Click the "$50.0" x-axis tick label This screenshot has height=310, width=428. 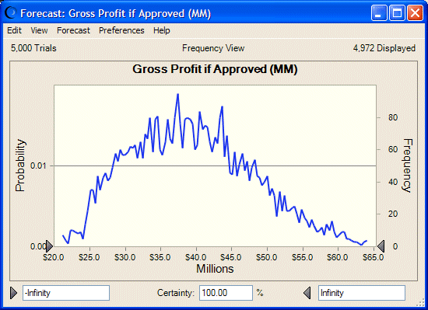click(266, 257)
